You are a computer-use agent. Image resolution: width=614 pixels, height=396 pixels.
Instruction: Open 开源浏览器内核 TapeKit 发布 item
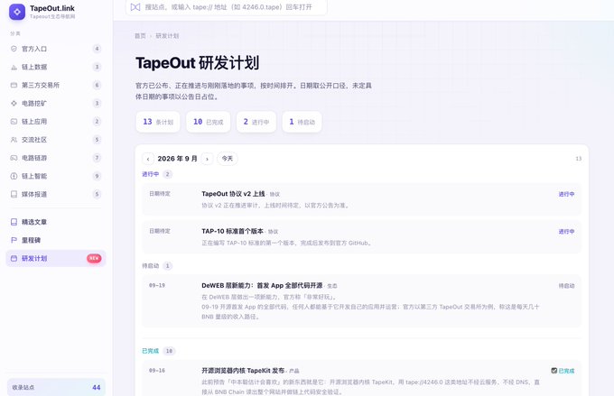tap(361, 378)
